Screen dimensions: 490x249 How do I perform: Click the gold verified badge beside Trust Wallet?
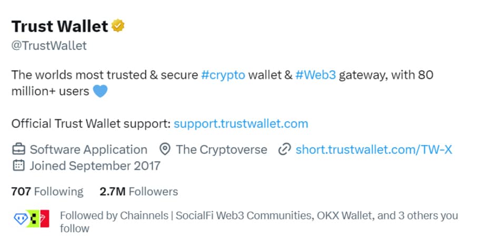[117, 26]
